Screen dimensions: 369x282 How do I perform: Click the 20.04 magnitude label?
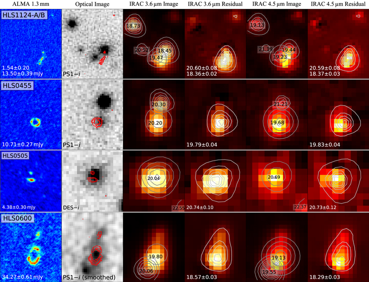click(154, 178)
